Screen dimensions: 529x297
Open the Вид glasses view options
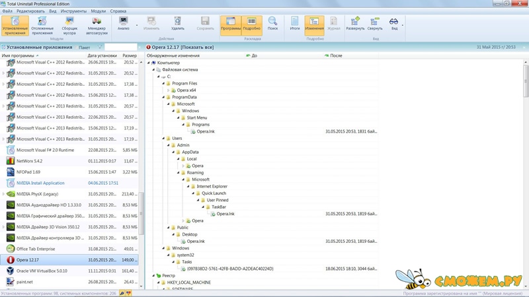(x=394, y=24)
